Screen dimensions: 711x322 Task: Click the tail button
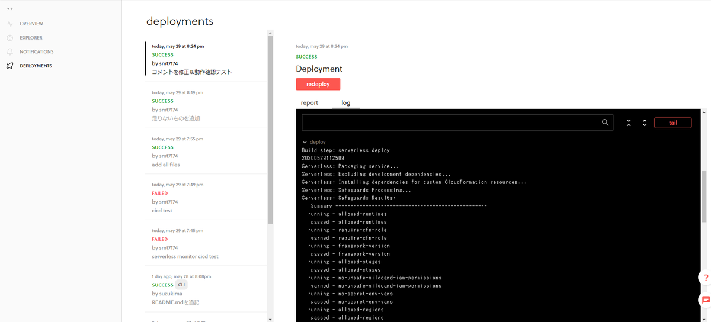click(672, 123)
